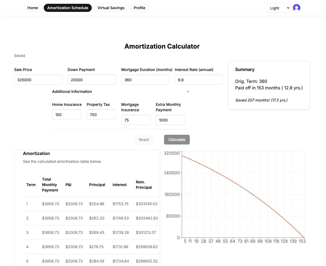
Task: Click the 320000 chart axis label
Action: pos(172,153)
